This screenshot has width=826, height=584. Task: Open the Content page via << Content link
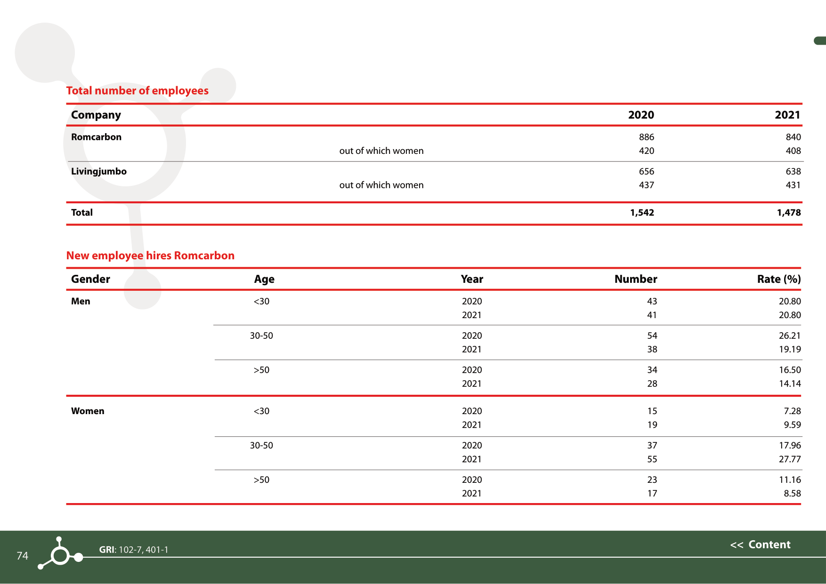(760, 544)
